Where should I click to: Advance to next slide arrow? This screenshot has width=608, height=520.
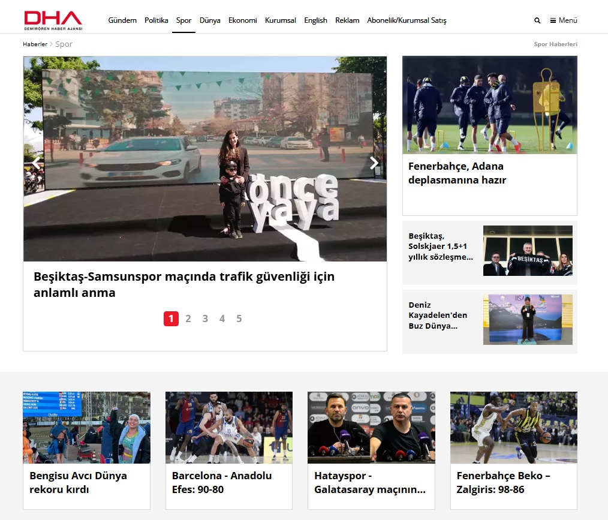pyautogui.click(x=374, y=163)
